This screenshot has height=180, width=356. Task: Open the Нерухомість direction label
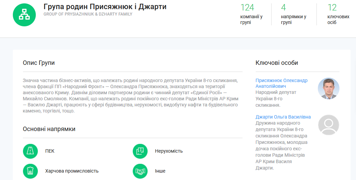169,151
